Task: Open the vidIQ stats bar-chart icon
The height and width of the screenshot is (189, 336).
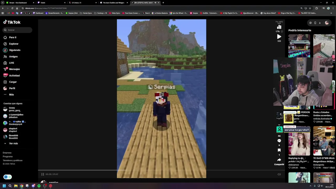Action: pyautogui.click(x=279, y=27)
